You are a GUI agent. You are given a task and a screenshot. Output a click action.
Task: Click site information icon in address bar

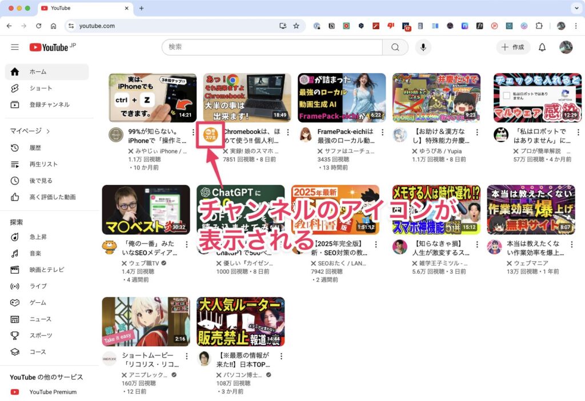pos(71,26)
